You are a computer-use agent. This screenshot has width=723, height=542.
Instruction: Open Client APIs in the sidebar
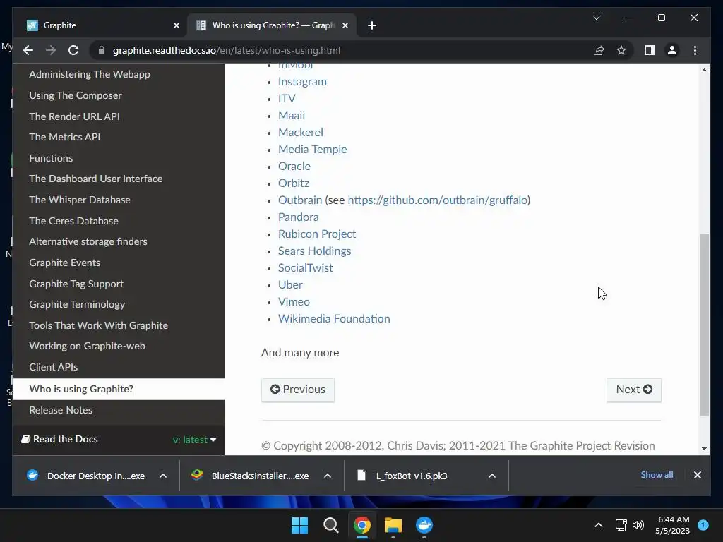tap(53, 367)
